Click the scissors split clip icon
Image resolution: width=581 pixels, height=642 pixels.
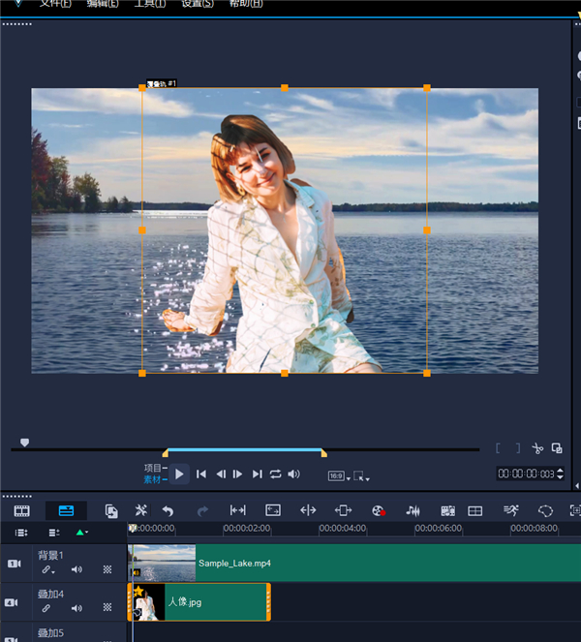coord(538,447)
